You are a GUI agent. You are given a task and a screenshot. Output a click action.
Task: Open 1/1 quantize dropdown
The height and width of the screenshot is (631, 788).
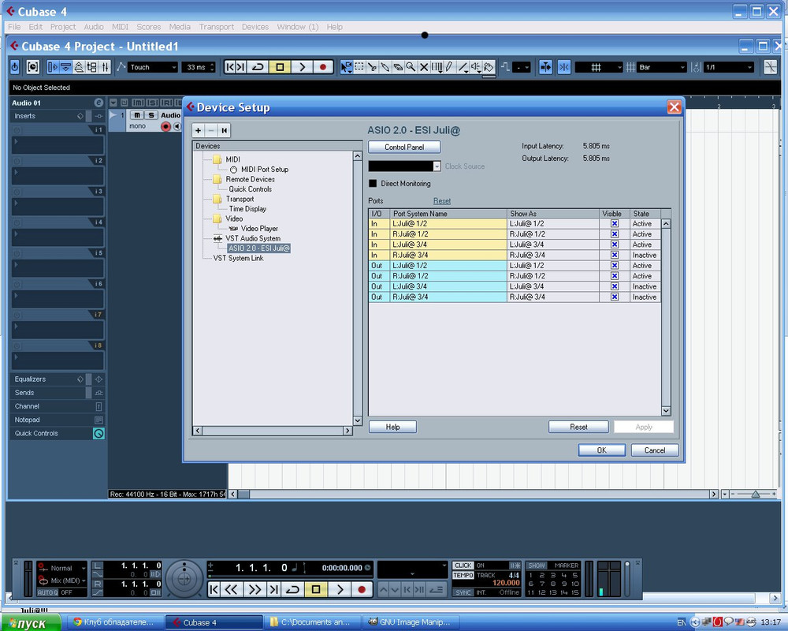729,67
